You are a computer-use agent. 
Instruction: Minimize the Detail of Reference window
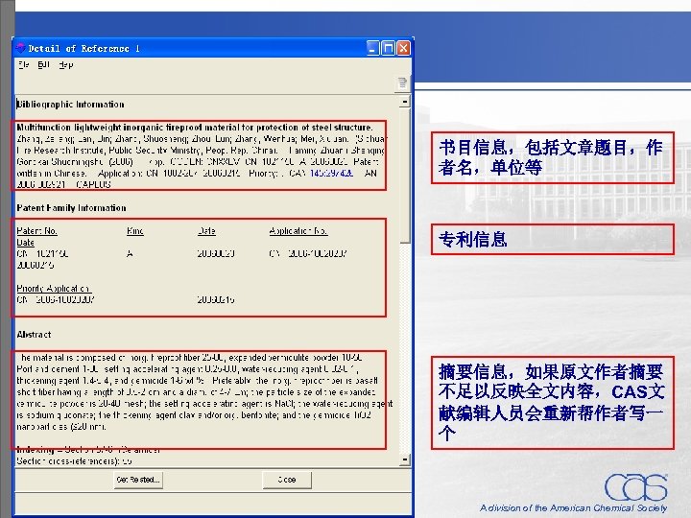(x=372, y=48)
